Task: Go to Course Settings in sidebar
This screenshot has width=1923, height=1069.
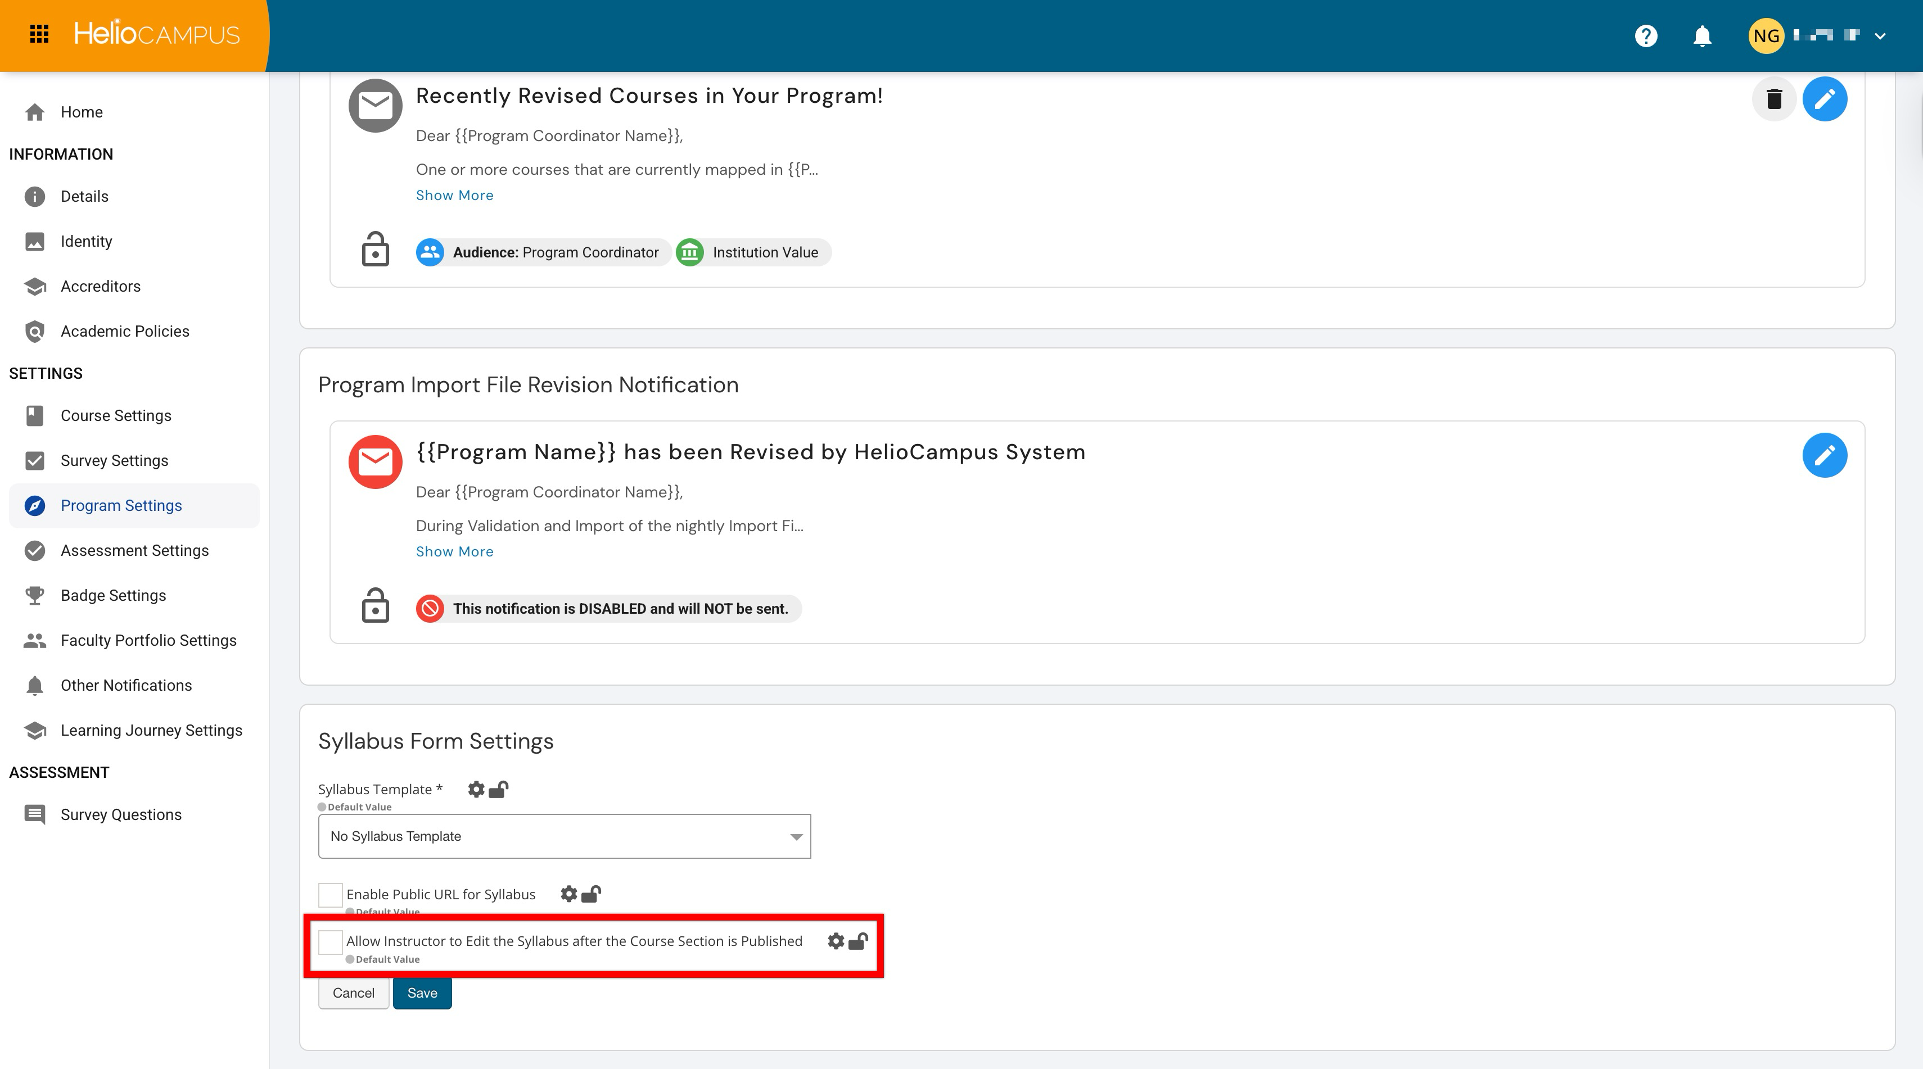Action: pyautogui.click(x=116, y=415)
